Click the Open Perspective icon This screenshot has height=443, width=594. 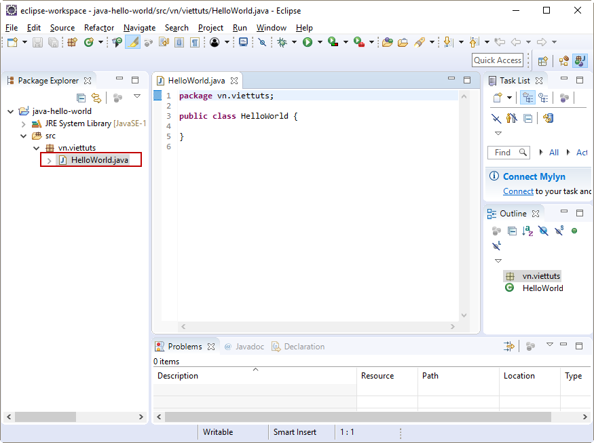(543, 60)
